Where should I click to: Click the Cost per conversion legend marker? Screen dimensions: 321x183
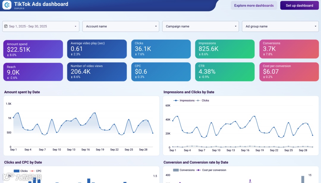point(198,170)
